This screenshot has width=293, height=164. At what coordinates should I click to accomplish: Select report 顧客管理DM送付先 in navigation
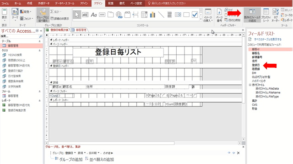pyautogui.click(x=19, y=105)
